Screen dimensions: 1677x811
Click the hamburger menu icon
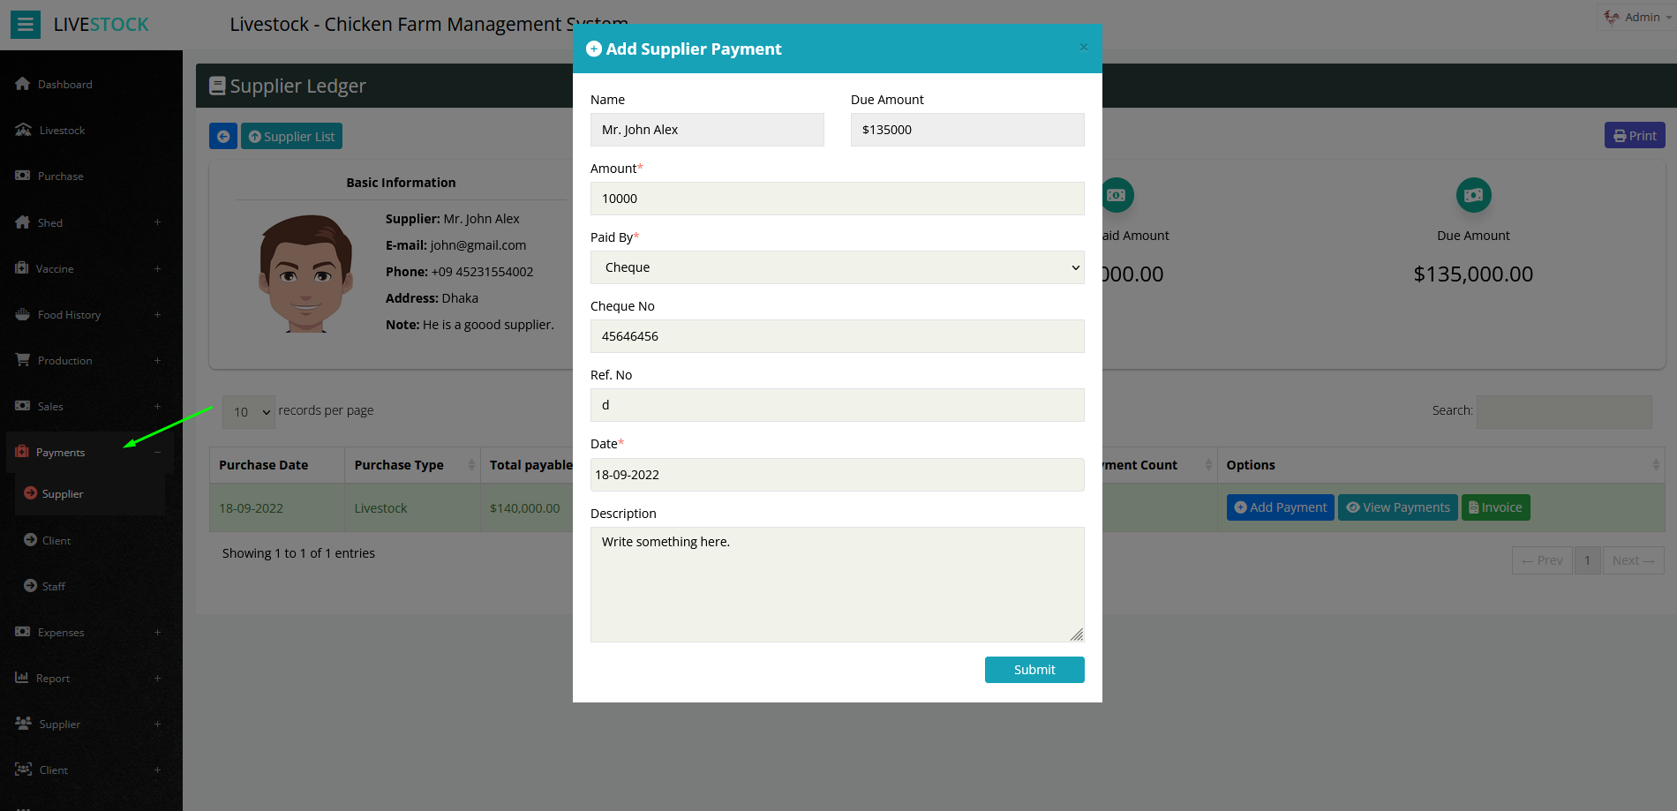point(26,25)
